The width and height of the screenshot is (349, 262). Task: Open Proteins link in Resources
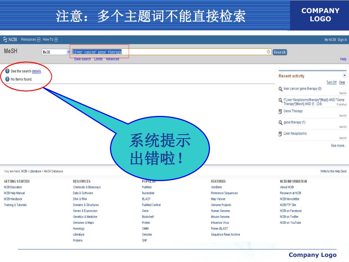pyautogui.click(x=78, y=241)
